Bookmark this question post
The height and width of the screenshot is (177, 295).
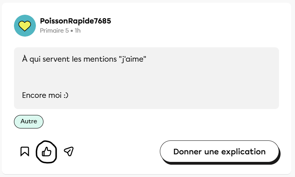coord(25,152)
